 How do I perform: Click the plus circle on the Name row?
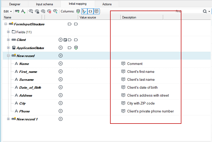coord(60,64)
